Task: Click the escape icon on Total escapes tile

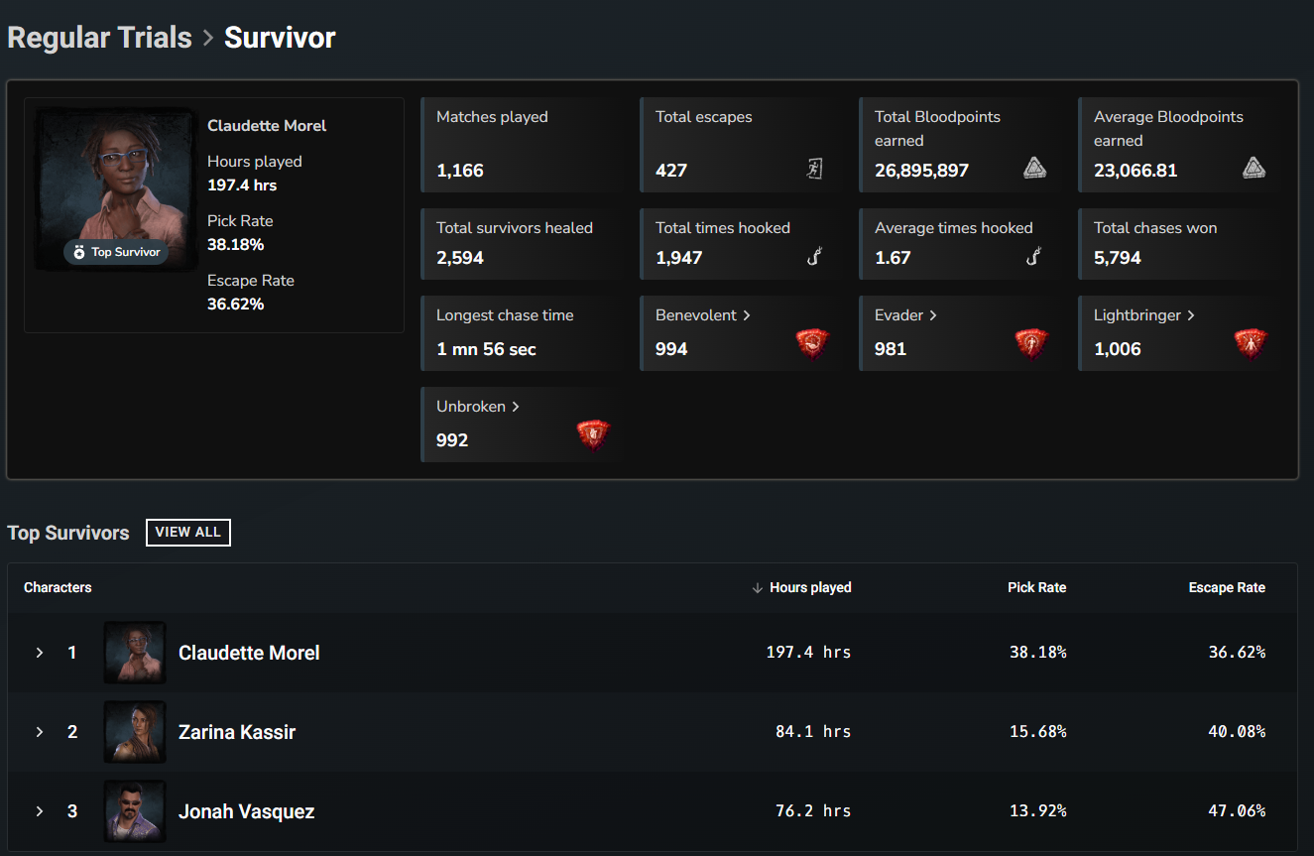Action: [x=813, y=170]
